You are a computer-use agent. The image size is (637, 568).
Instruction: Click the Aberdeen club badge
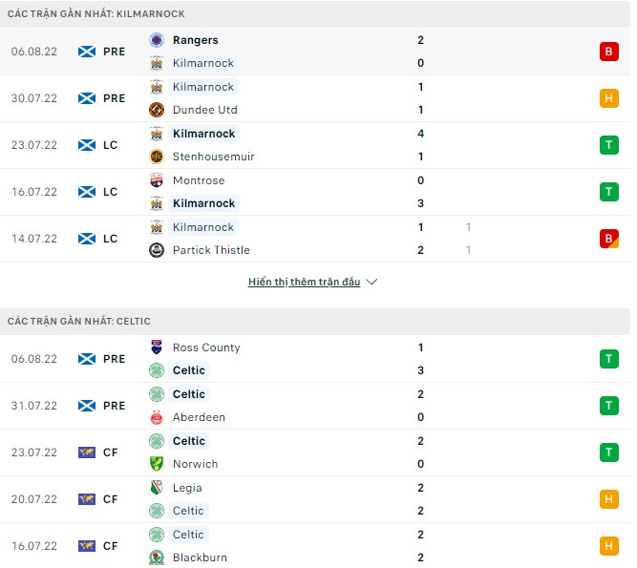click(158, 417)
